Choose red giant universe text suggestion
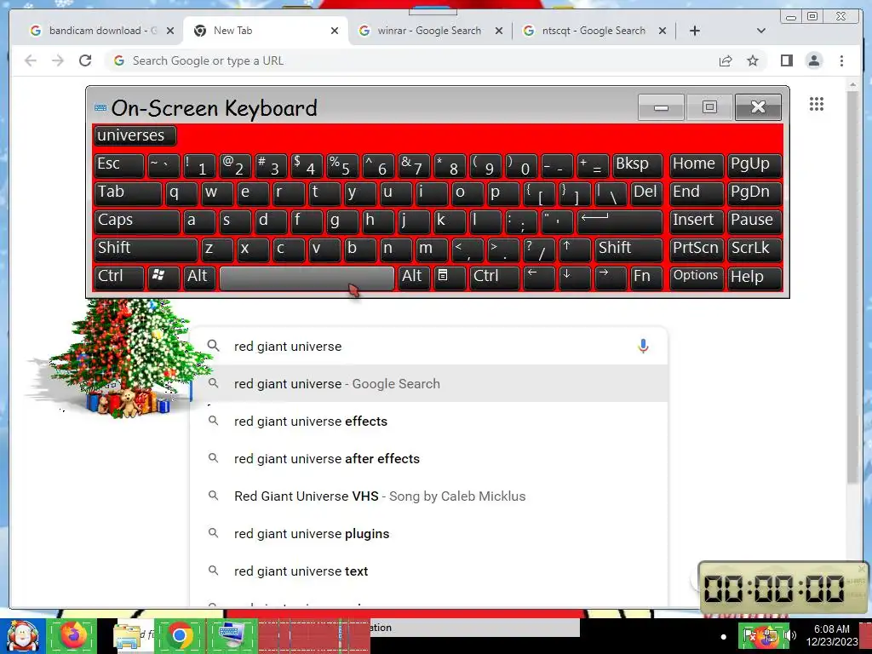 click(428, 571)
